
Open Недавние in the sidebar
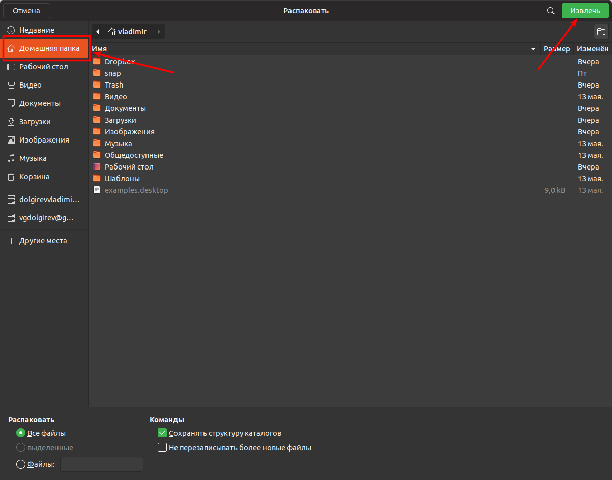[x=44, y=30]
